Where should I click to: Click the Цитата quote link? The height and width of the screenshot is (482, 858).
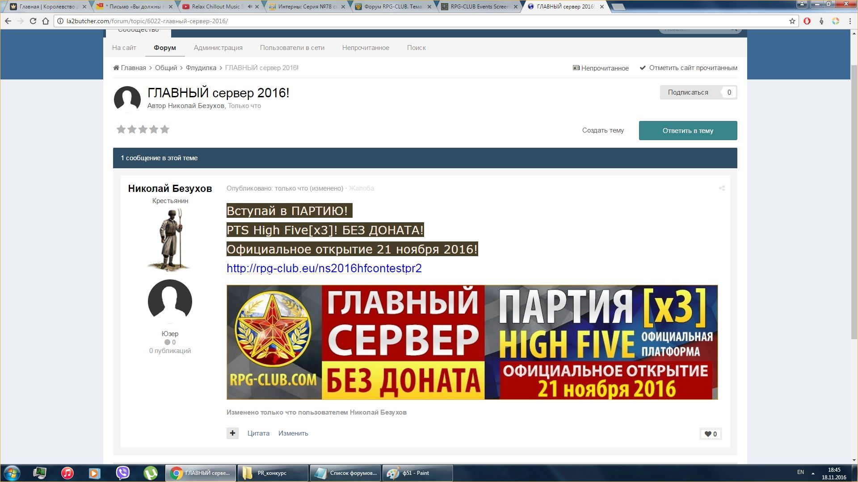258,433
